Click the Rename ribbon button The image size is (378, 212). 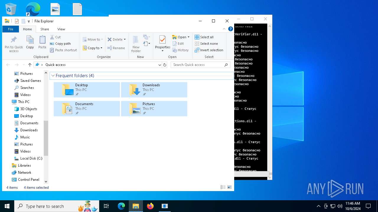point(116,48)
